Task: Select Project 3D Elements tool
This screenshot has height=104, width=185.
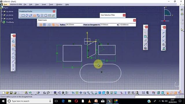Action: (x=163, y=48)
